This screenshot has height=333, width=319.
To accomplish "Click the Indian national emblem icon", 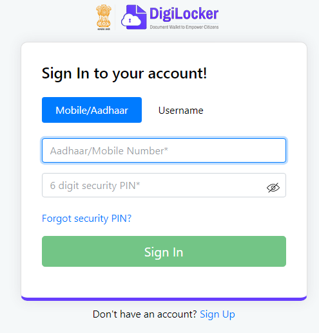I will click(x=104, y=16).
